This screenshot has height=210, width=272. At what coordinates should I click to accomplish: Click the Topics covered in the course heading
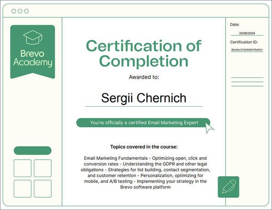(x=144, y=147)
